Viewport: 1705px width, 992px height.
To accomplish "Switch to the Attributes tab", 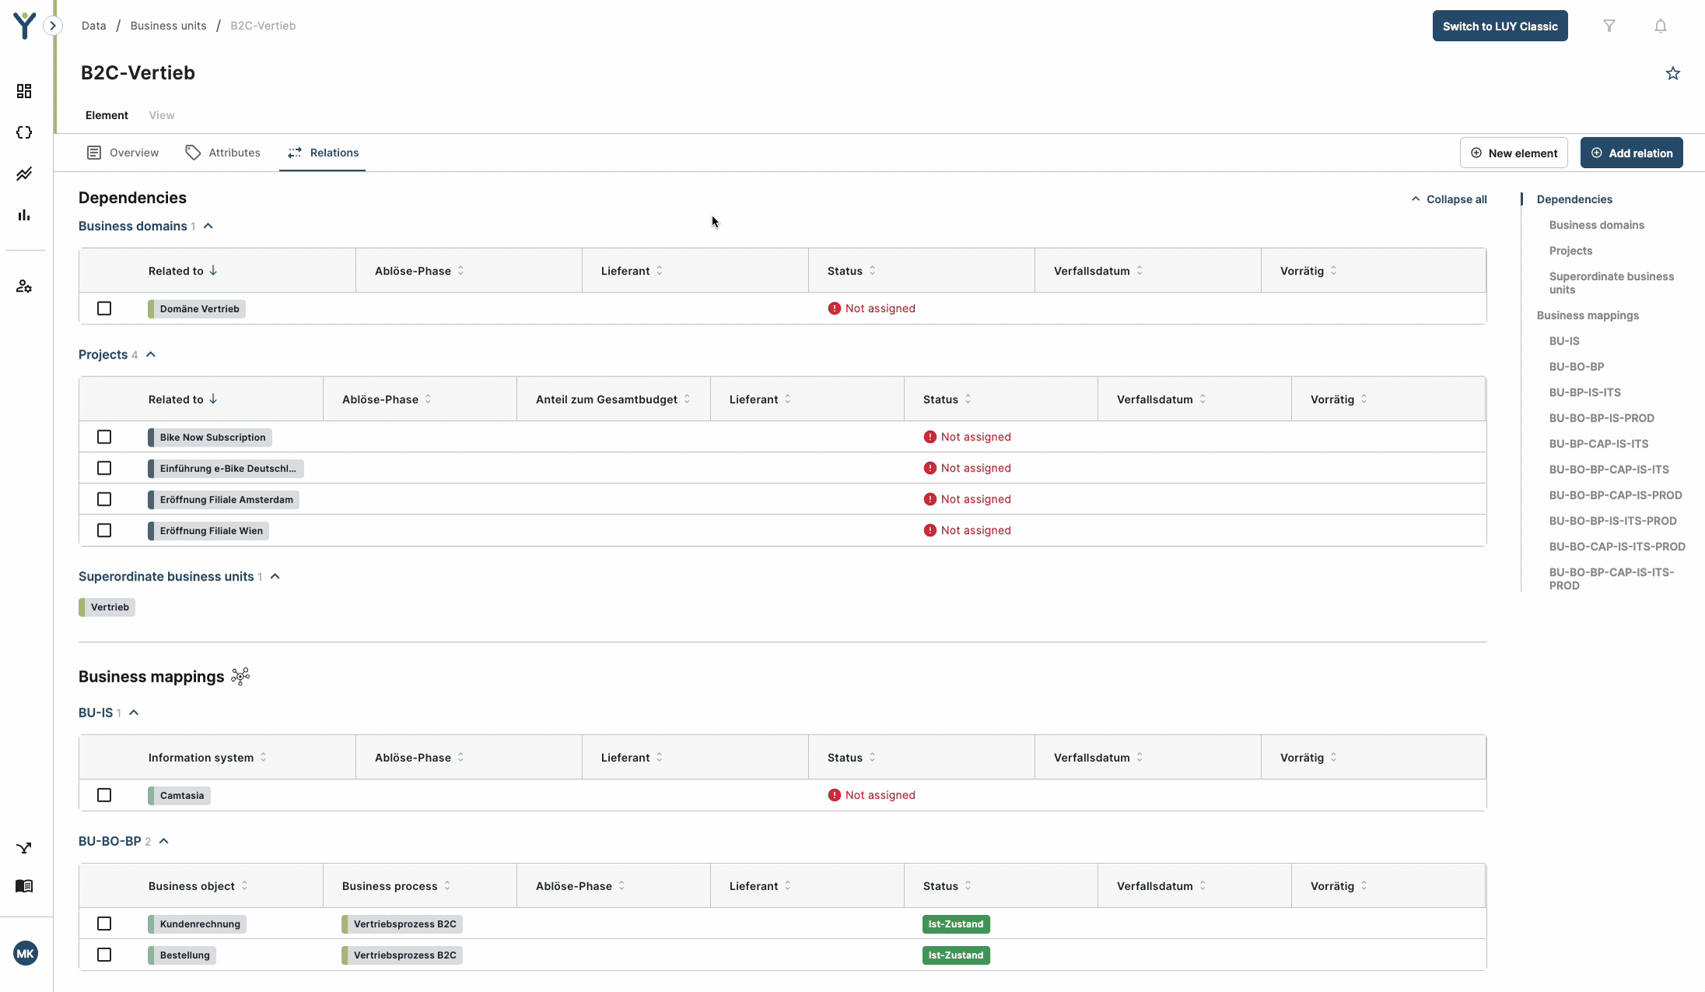I will point(223,152).
